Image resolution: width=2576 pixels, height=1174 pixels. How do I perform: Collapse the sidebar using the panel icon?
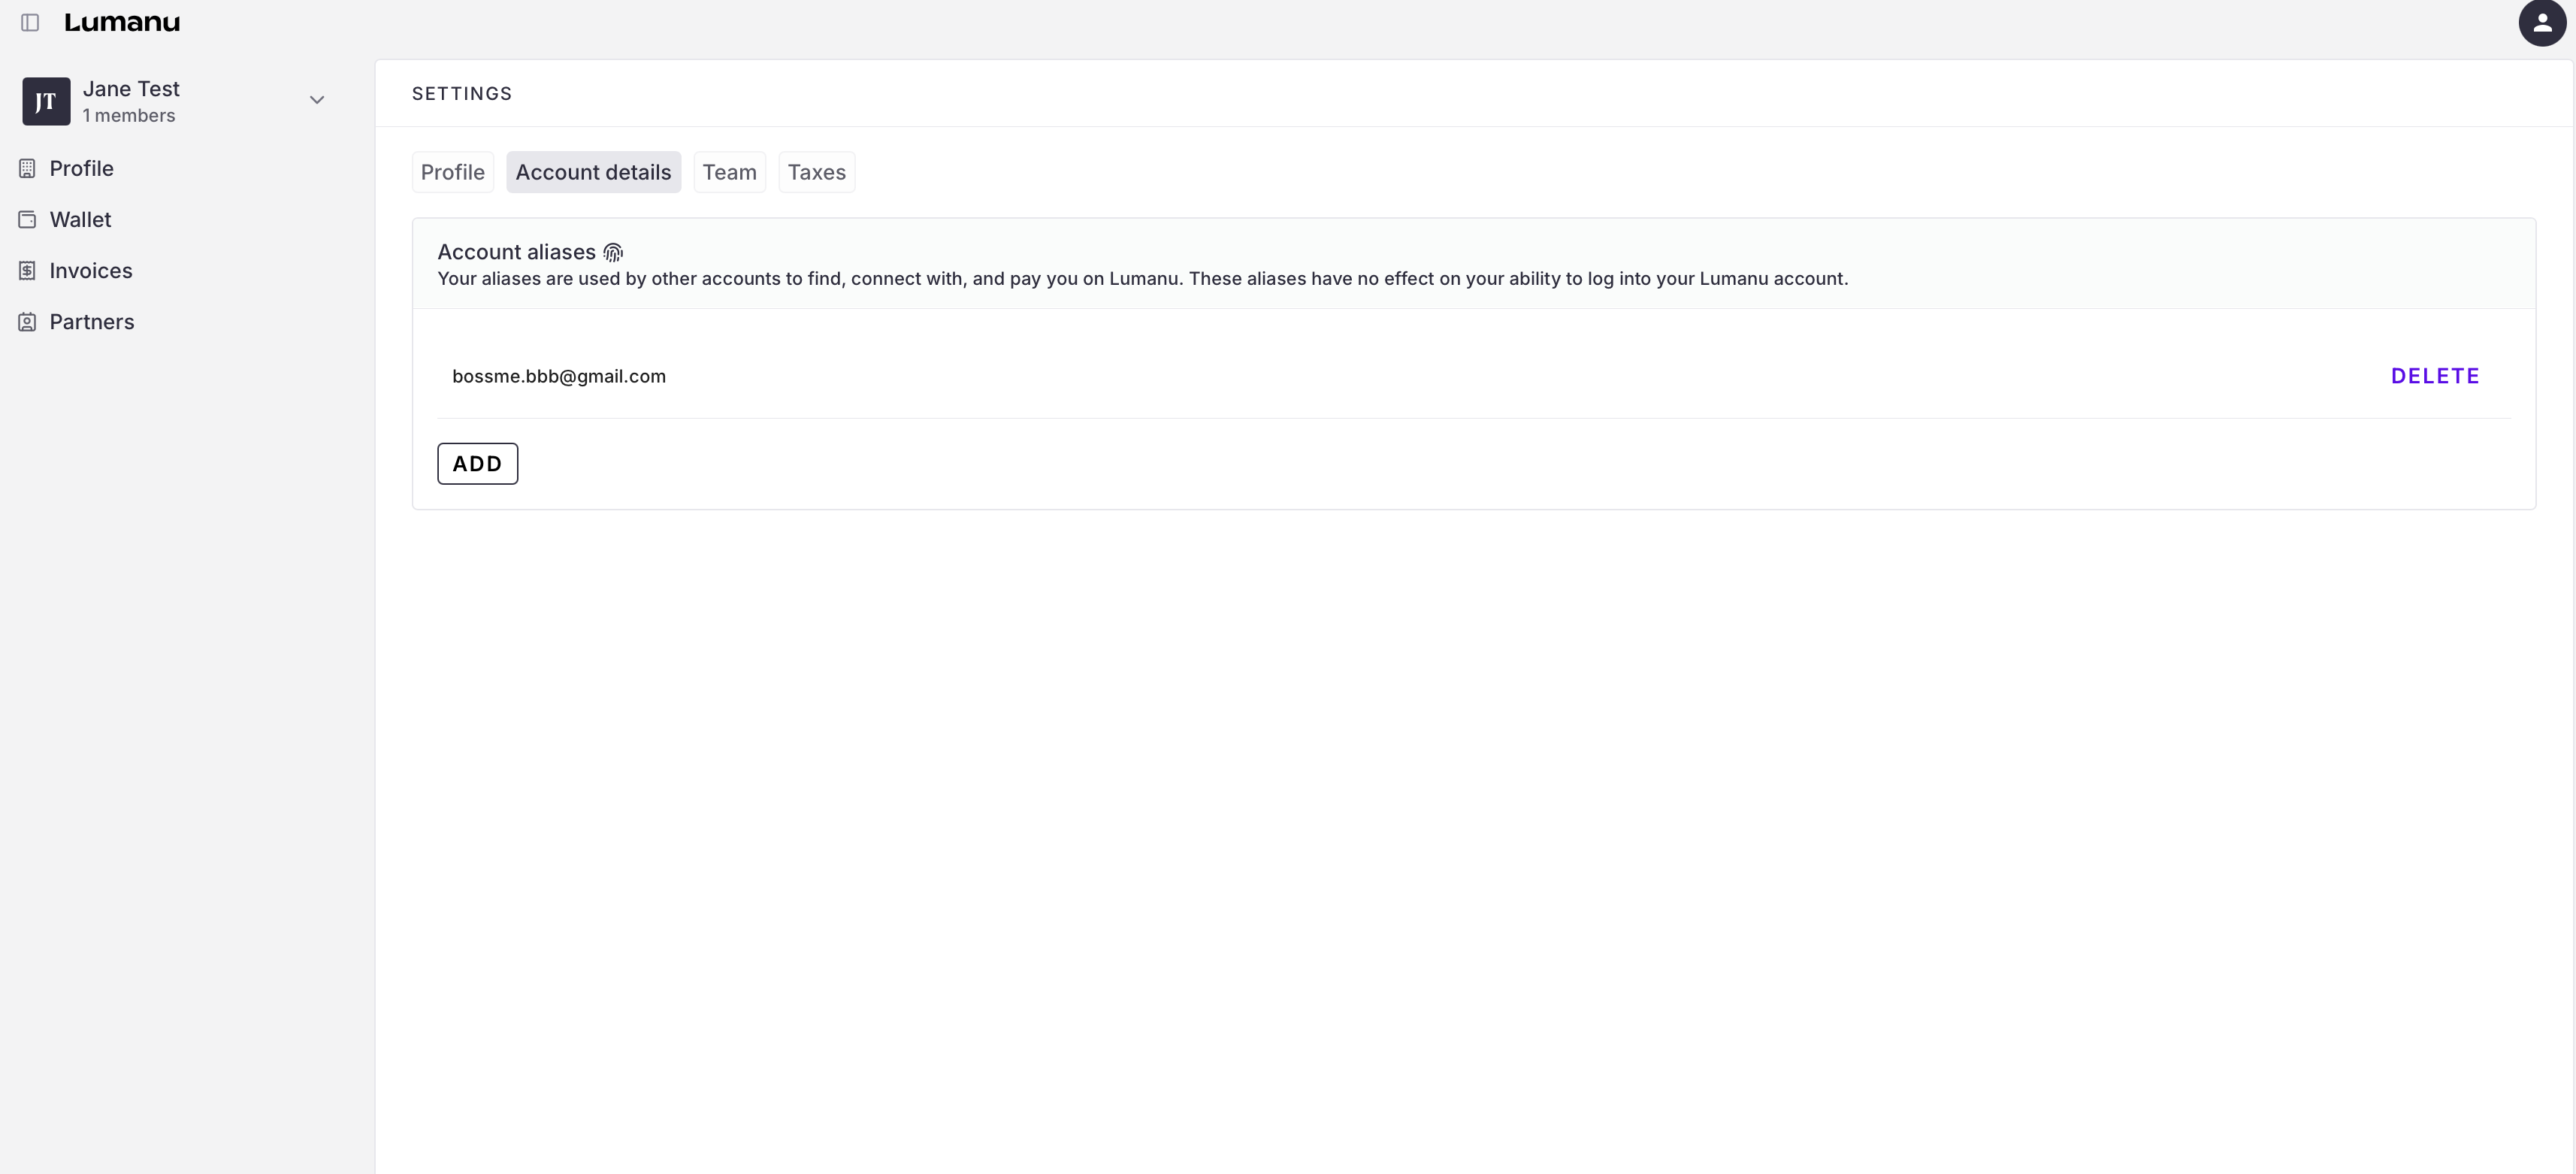(30, 22)
